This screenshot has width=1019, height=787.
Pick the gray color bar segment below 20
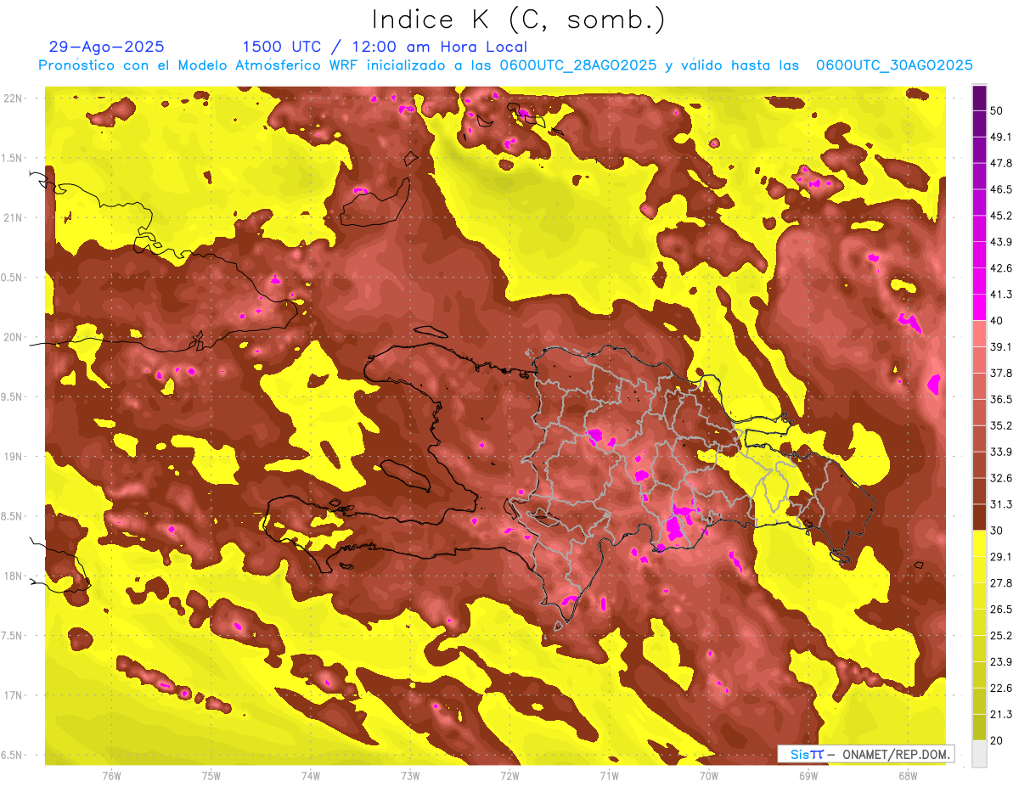tap(979, 753)
